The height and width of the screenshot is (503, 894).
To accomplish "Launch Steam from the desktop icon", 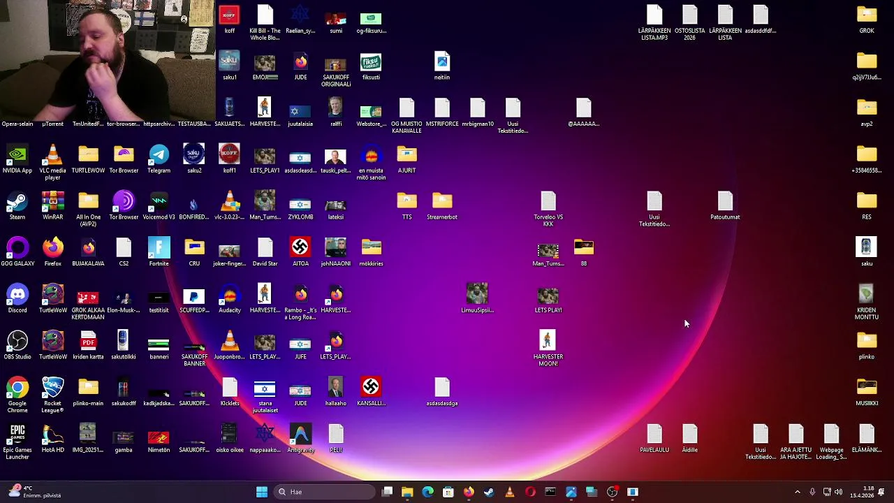I will (17, 206).
